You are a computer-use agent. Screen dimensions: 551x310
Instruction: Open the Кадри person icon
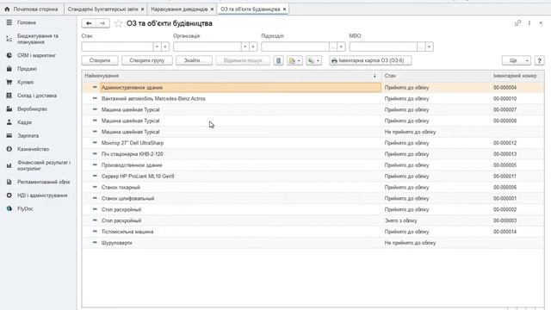point(9,122)
